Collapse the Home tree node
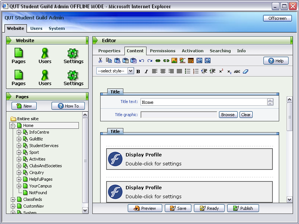 [x=13, y=126]
